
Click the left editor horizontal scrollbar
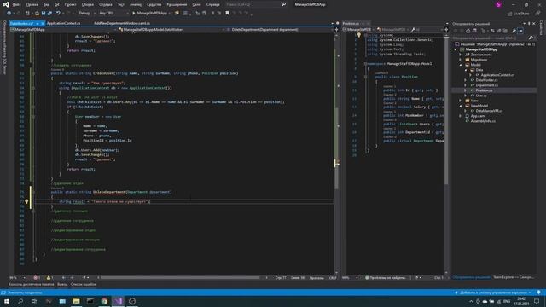(180, 278)
